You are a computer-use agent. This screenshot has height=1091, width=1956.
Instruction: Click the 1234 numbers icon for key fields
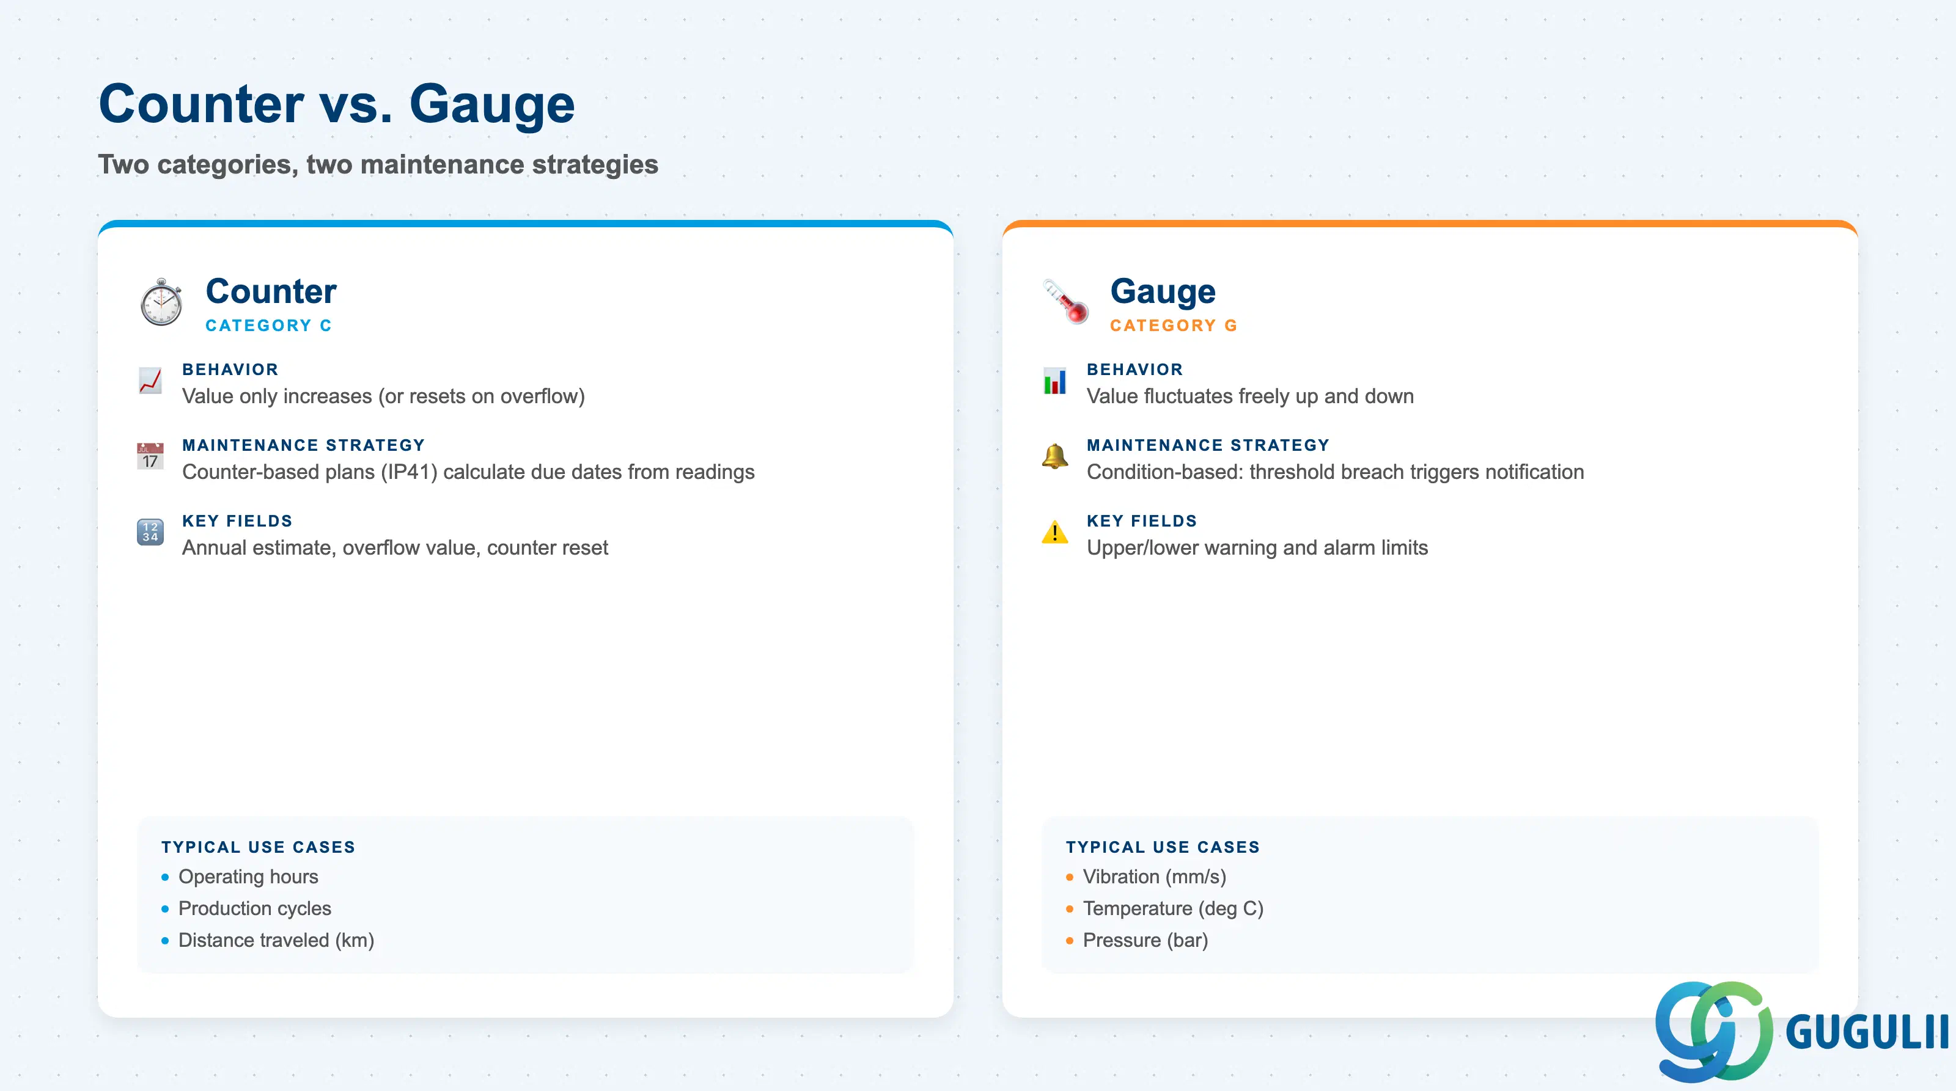point(150,533)
